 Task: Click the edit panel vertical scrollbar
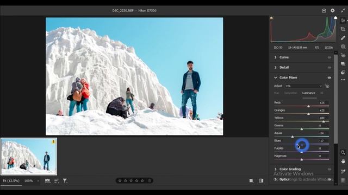(336, 99)
